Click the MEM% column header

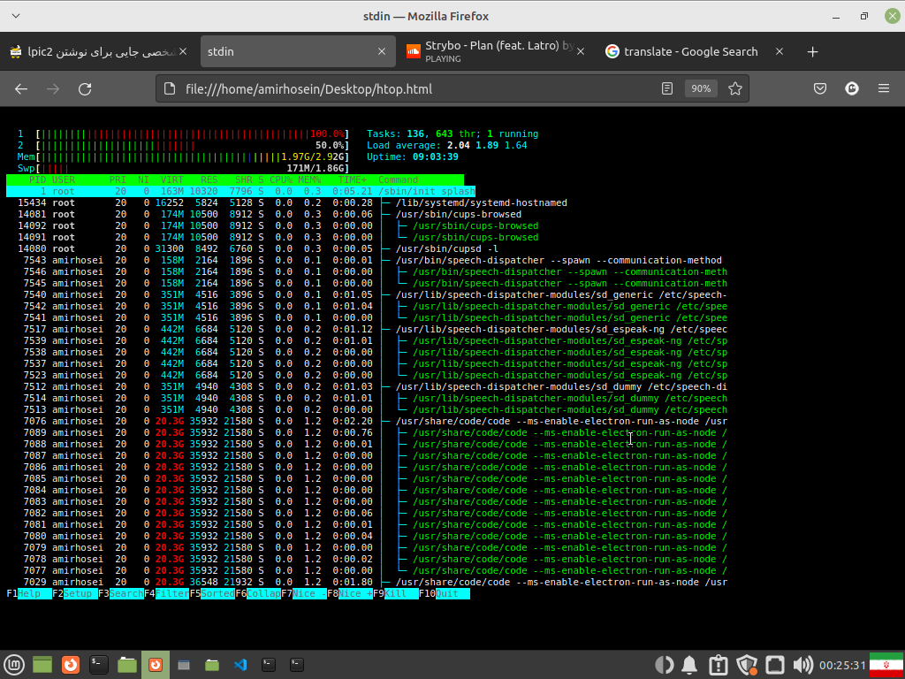pyautogui.click(x=309, y=180)
